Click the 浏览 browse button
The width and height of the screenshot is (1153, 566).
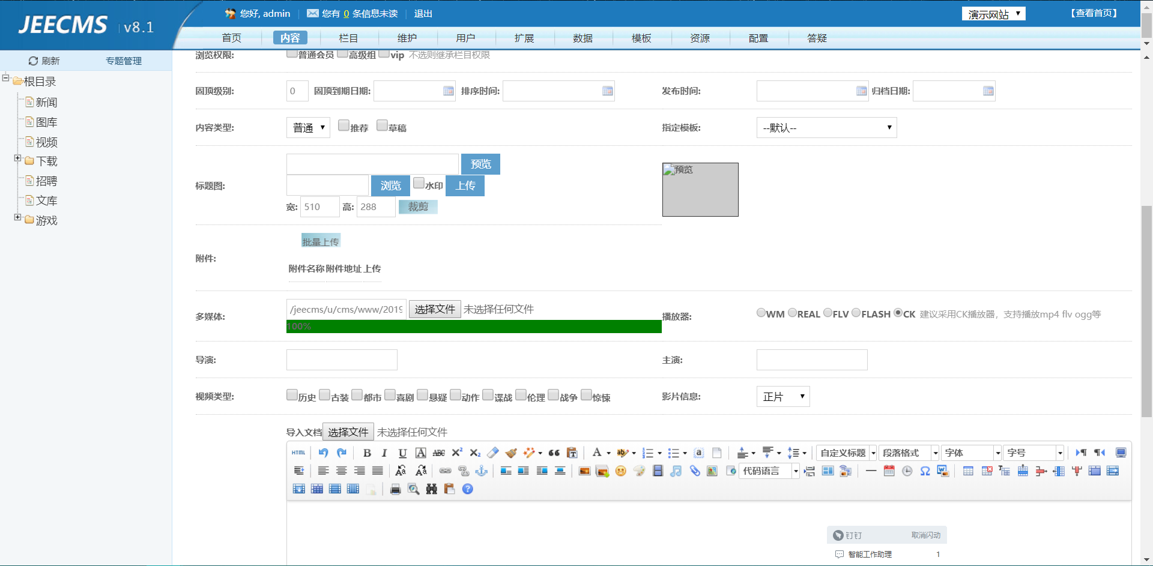390,185
